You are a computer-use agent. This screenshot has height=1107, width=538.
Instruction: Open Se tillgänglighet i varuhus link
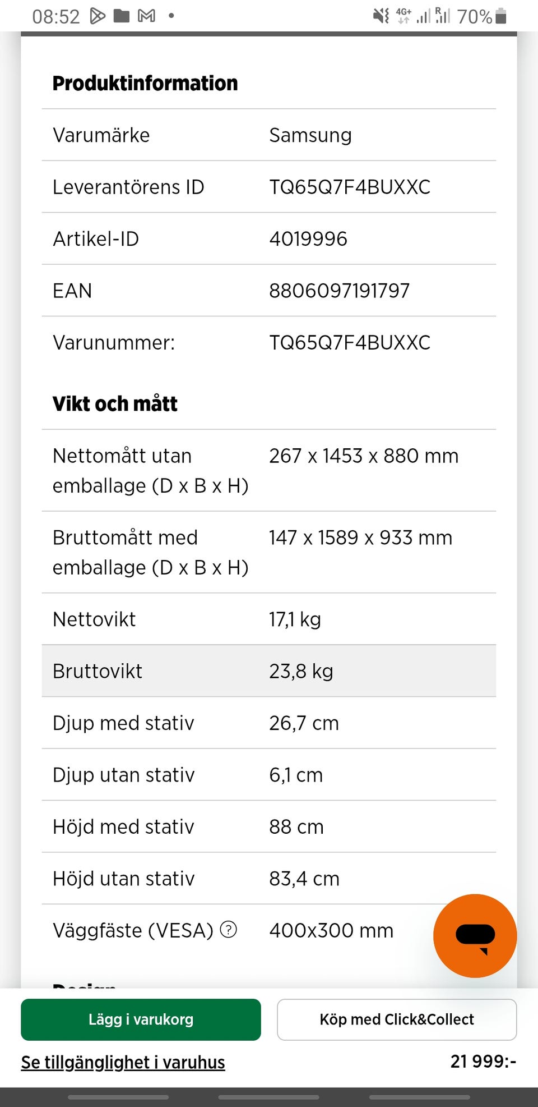point(123,1062)
